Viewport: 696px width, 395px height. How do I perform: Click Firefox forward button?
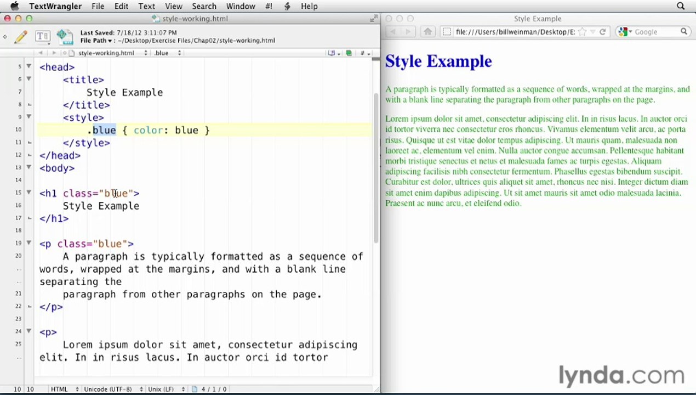pyautogui.click(x=407, y=32)
